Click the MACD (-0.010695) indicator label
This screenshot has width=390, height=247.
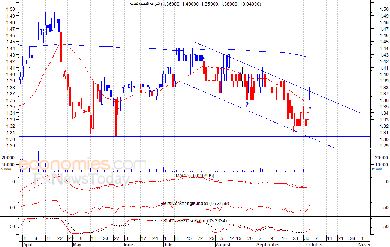(x=195, y=176)
